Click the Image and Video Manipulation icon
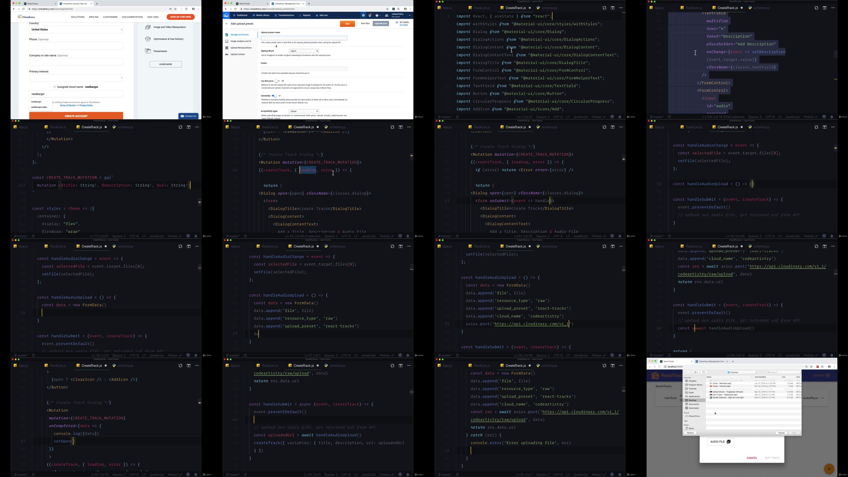Screen dimensions: 848x477 tap(148, 27)
